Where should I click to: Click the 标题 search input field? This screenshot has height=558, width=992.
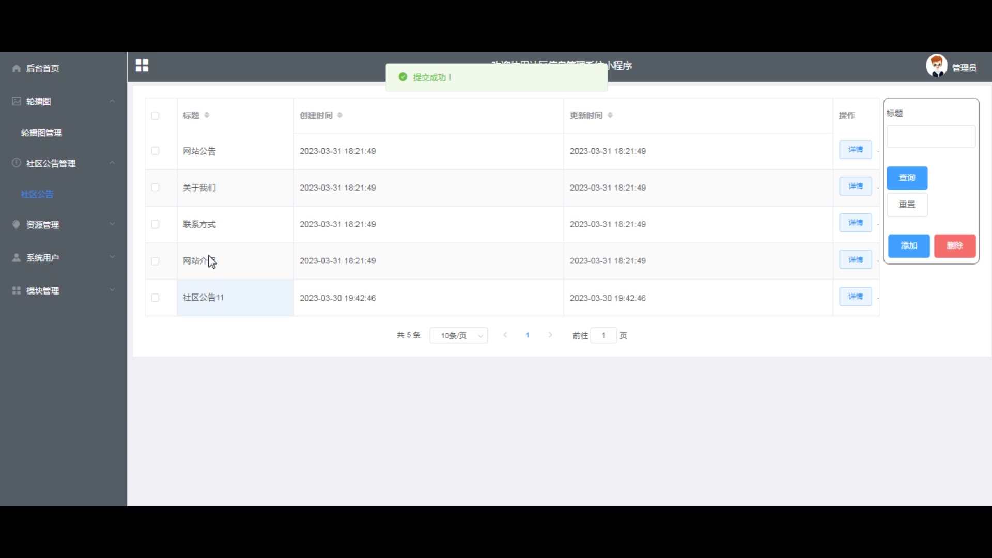[x=931, y=137]
